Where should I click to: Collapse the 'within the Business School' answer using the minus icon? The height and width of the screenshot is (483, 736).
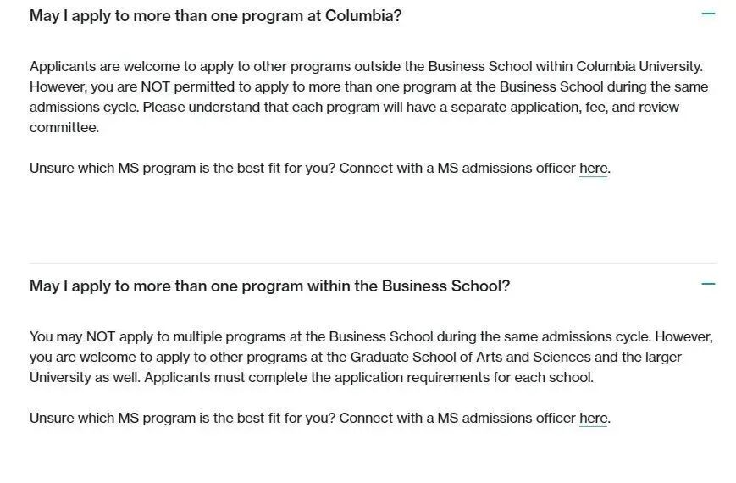coord(708,284)
